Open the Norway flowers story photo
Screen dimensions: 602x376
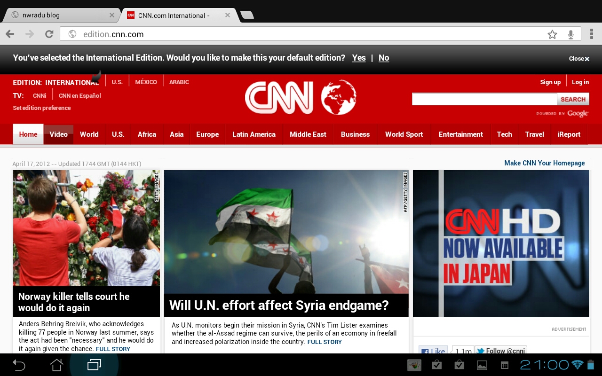click(x=87, y=228)
